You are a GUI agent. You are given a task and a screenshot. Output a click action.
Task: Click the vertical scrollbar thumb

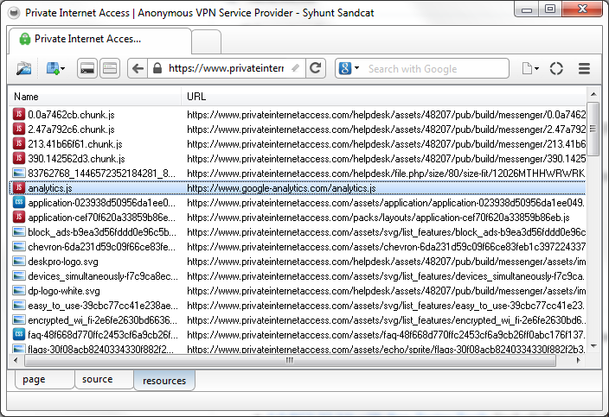pyautogui.click(x=593, y=129)
